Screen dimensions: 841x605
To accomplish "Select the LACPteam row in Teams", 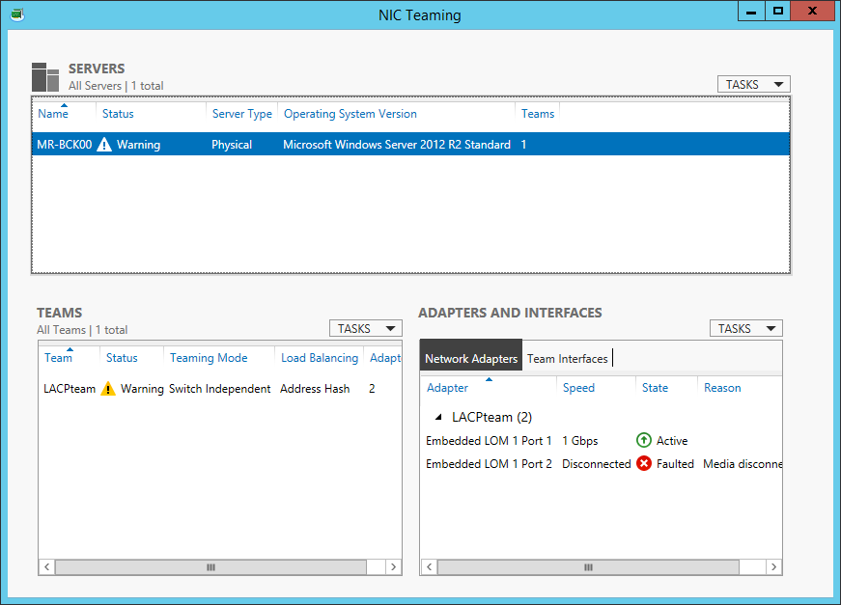I will [220, 389].
